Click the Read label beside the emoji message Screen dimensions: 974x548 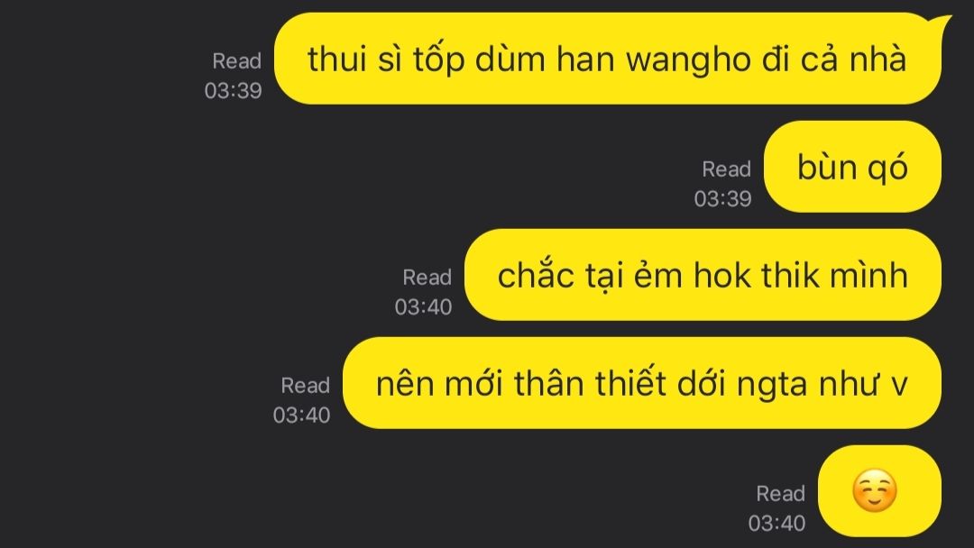[x=780, y=493]
